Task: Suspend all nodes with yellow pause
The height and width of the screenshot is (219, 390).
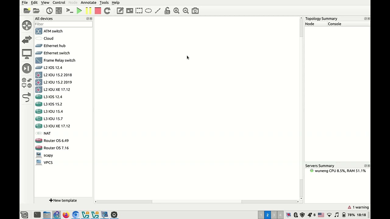Action: click(x=88, y=11)
